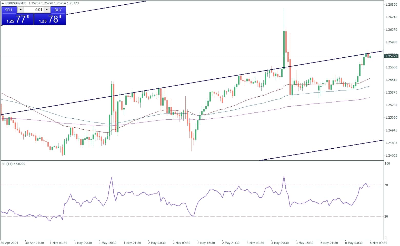Screen dimensions: 400x246
Task: Click the 2 May 03:30 time label
Action: point(157,243)
